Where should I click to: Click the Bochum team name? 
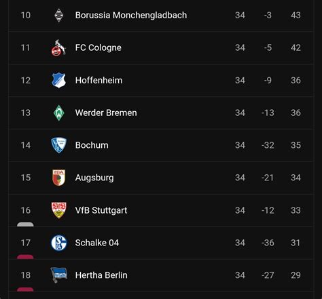92,145
